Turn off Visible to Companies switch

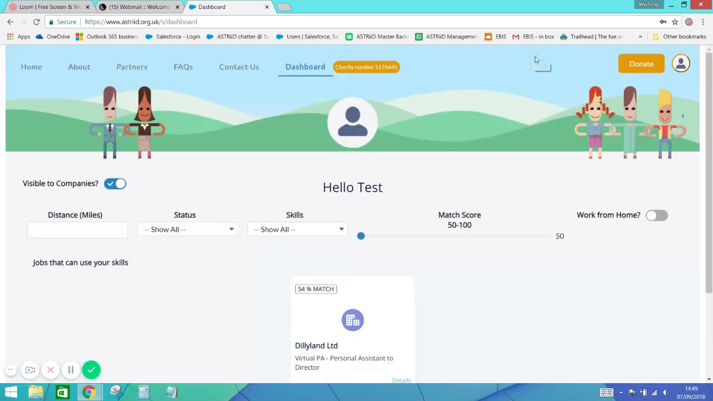click(x=115, y=184)
